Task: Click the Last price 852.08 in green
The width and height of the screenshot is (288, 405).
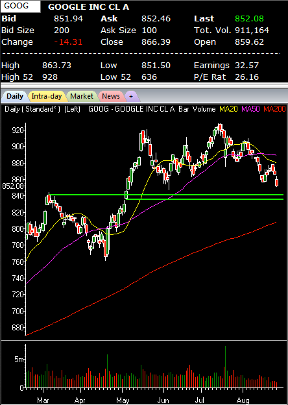Action: [249, 19]
